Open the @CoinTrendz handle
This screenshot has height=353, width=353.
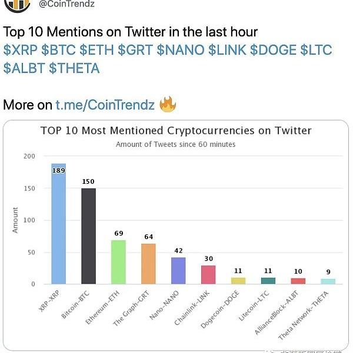(65, 5)
